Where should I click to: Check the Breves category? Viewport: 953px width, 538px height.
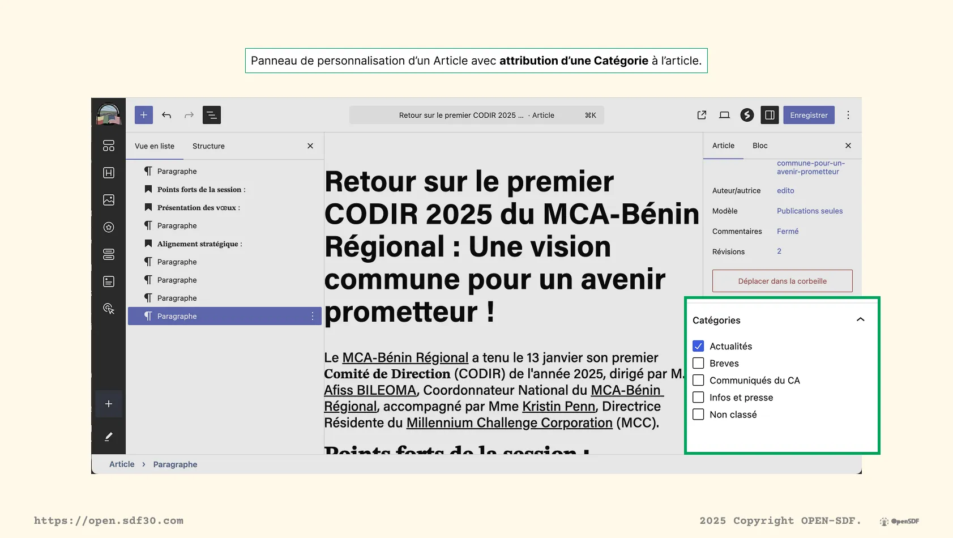click(x=698, y=363)
